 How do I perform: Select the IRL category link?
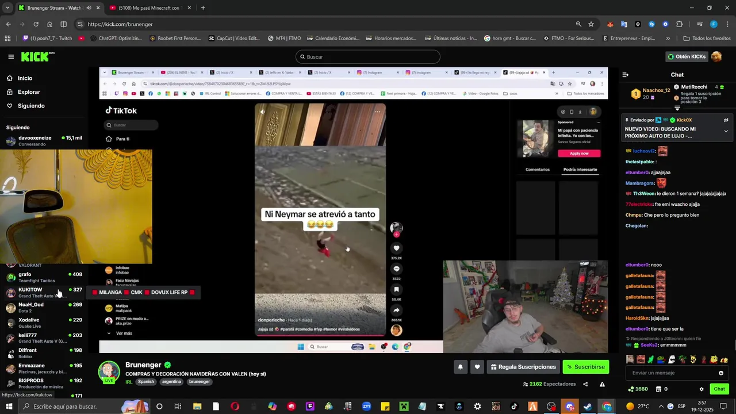(x=129, y=382)
